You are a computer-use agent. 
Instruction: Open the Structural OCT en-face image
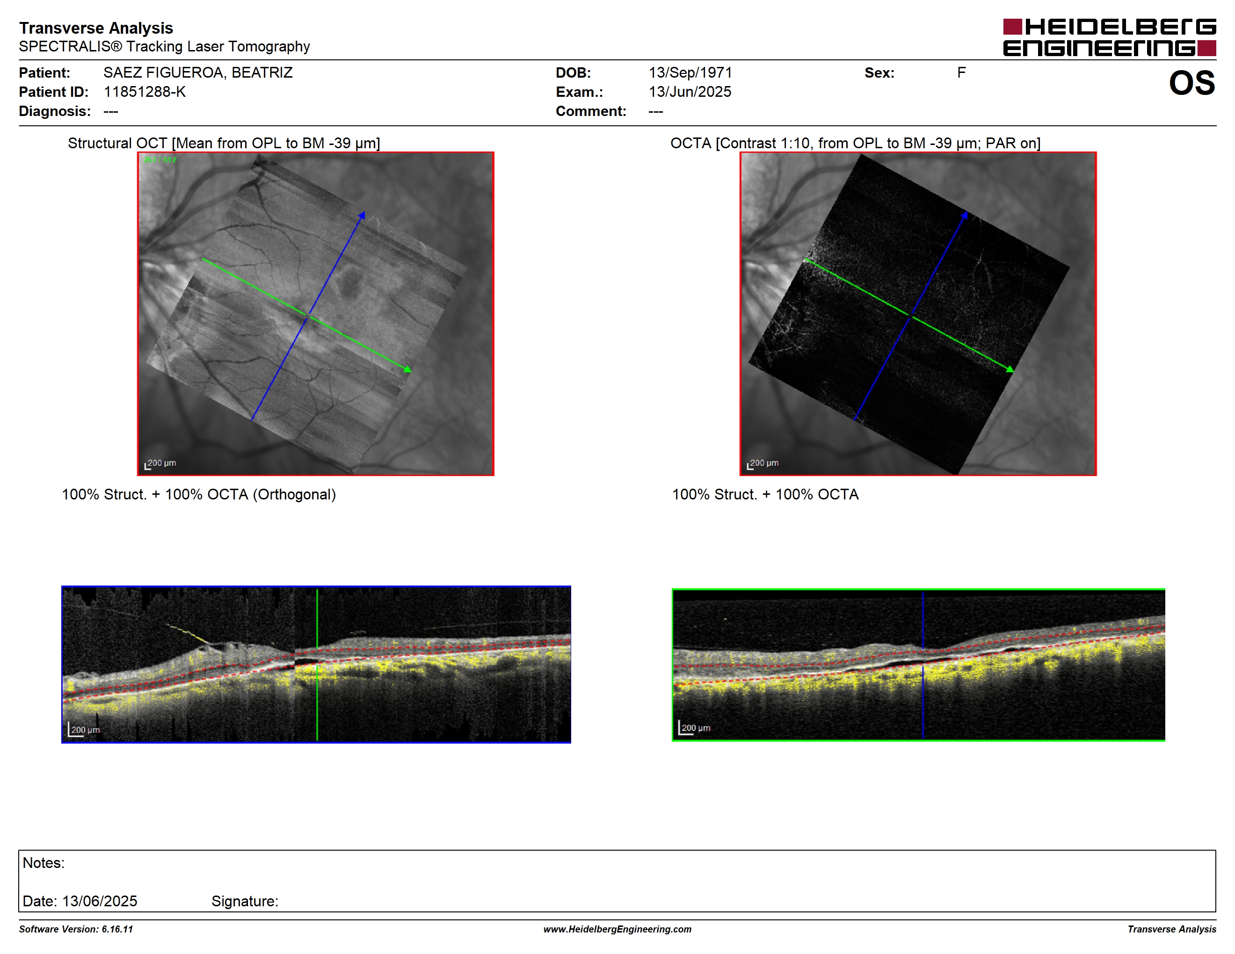pyautogui.click(x=316, y=314)
